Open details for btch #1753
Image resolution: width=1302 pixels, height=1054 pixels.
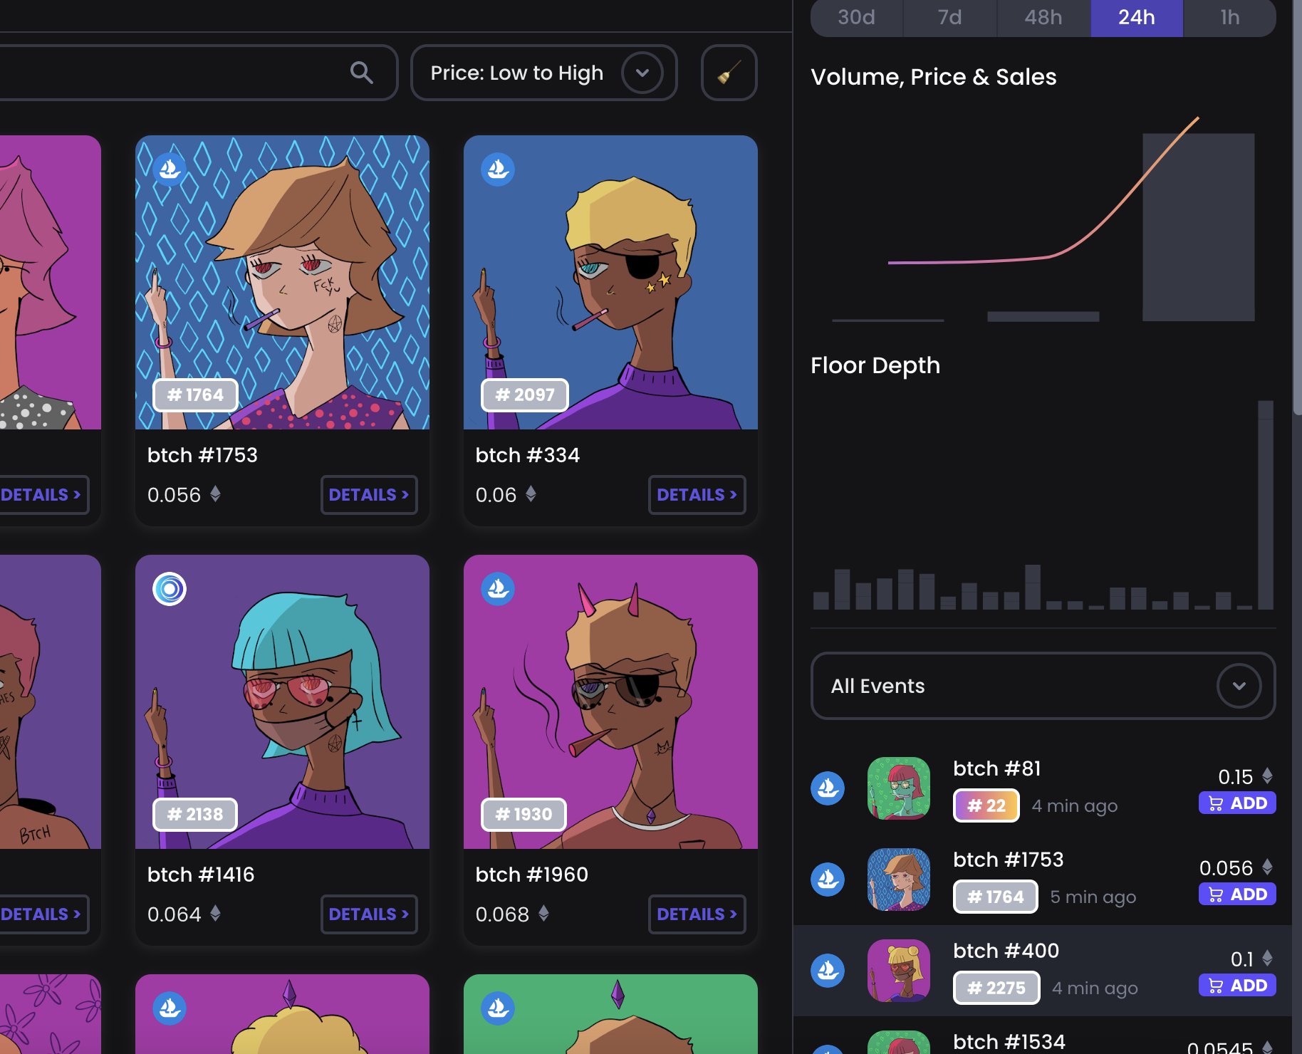click(369, 494)
